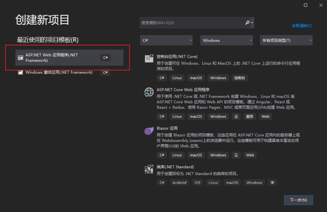The height and width of the screenshot is (212, 327).
Task: Click Windows tag under Blazor template
Action: tap(218, 155)
